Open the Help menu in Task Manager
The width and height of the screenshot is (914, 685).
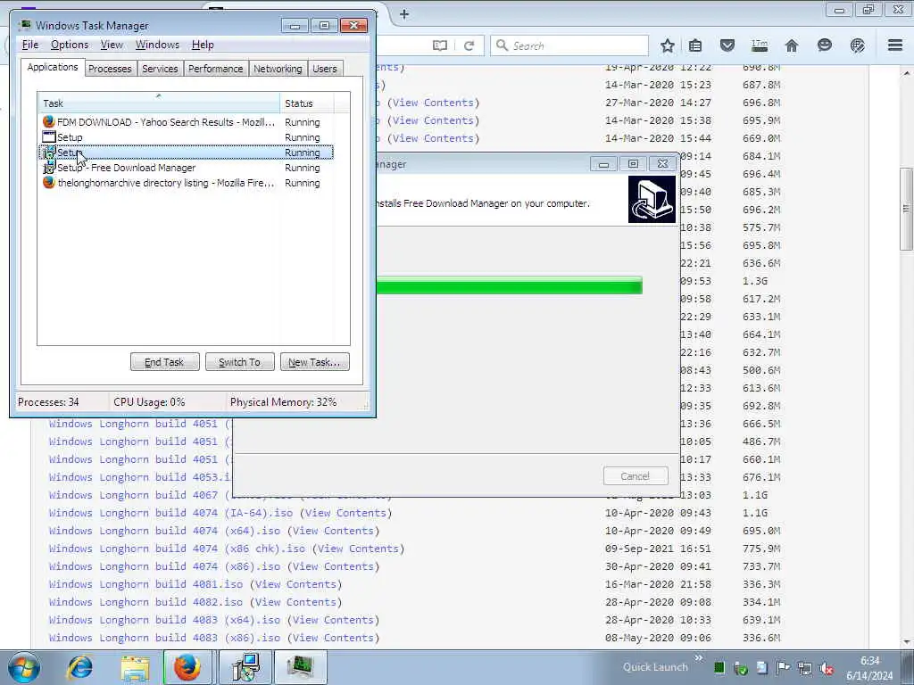click(203, 45)
